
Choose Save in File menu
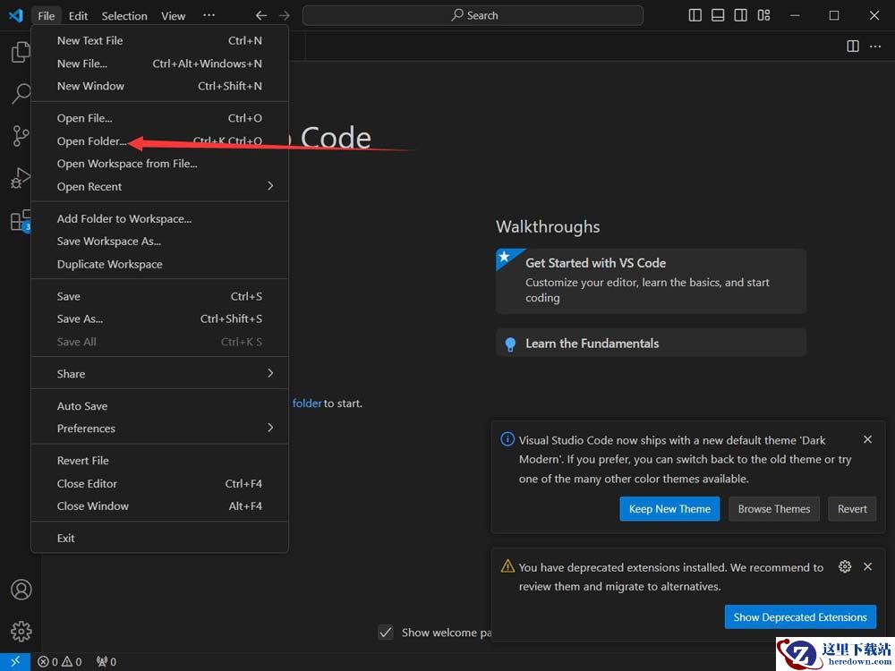click(160, 296)
